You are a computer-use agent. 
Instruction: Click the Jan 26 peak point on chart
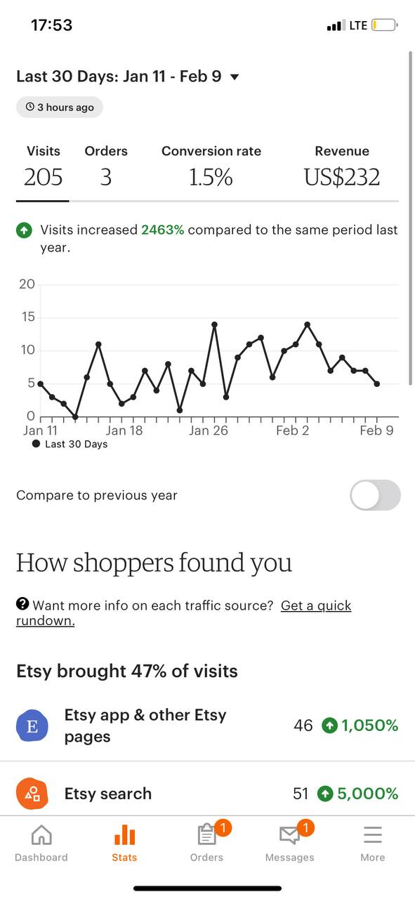(x=214, y=324)
